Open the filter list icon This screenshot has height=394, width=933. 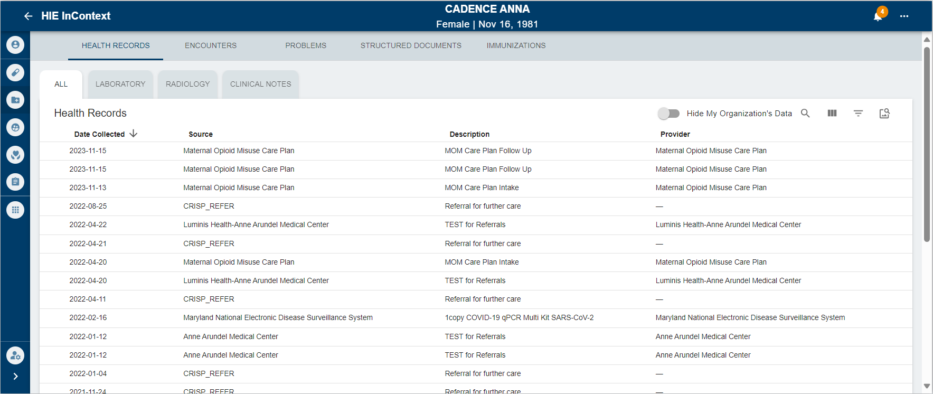click(x=859, y=113)
